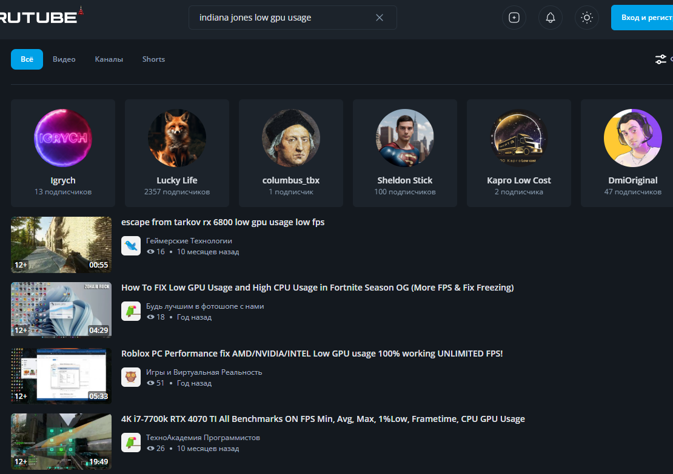Open Igrych channel avatar
Viewport: 673px width, 474px height.
point(62,137)
